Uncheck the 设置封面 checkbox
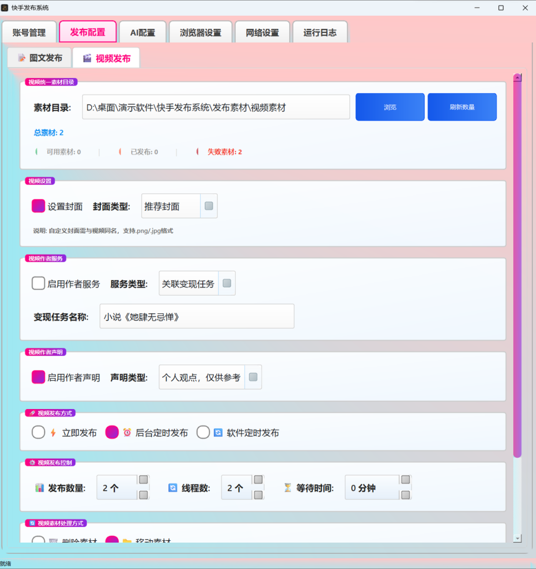 click(38, 206)
